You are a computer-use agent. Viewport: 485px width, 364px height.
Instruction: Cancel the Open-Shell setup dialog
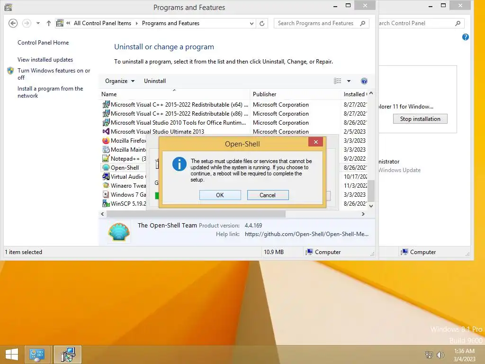click(268, 195)
